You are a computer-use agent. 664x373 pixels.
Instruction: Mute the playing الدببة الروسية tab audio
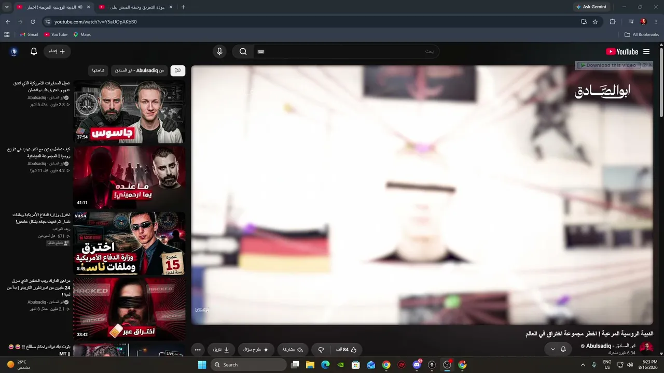80,7
